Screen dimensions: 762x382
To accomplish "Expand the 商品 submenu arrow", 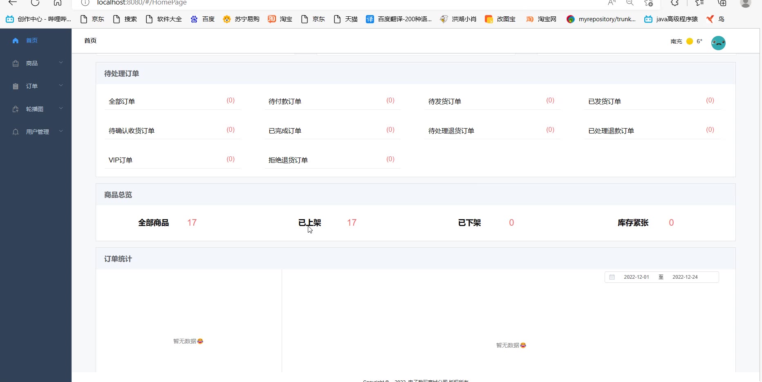I will [x=61, y=62].
